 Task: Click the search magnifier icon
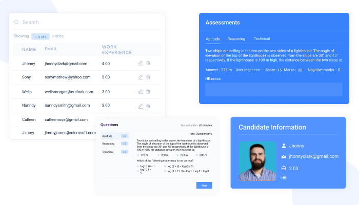16,22
